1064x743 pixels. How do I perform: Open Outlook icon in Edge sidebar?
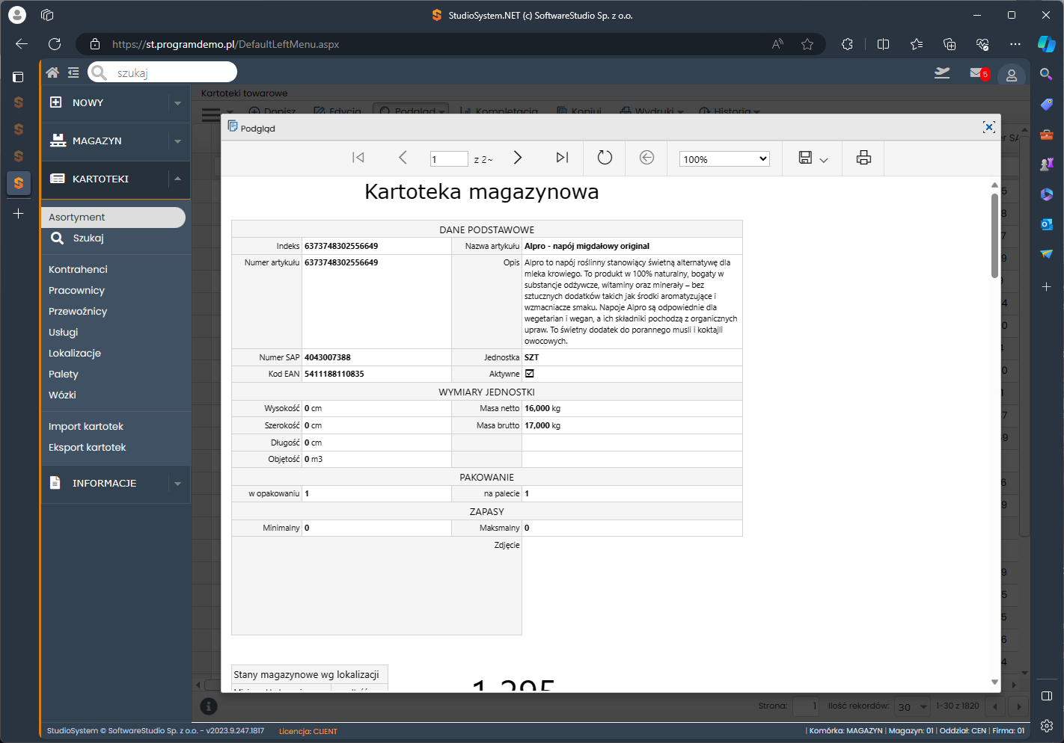click(x=1046, y=223)
